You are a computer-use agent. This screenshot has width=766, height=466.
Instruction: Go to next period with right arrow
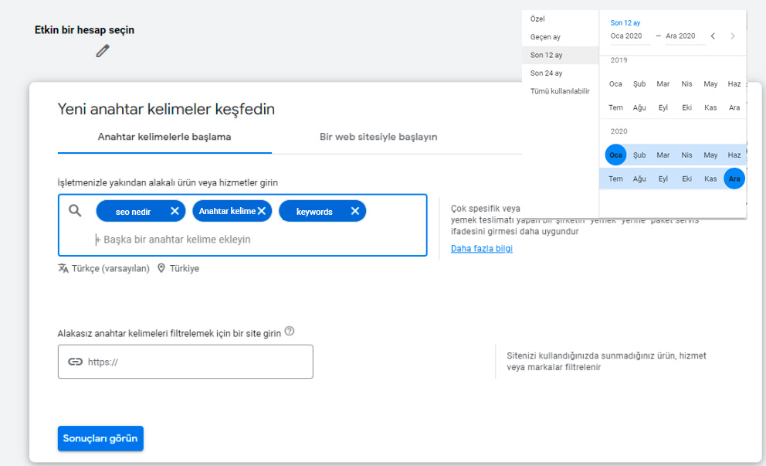click(x=733, y=36)
